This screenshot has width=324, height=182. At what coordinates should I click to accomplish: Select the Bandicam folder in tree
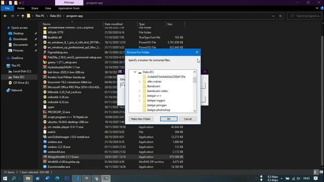pos(153,86)
